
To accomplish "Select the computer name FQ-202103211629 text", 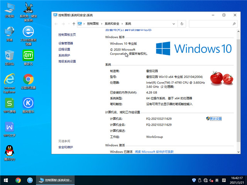I will coord(159,119).
